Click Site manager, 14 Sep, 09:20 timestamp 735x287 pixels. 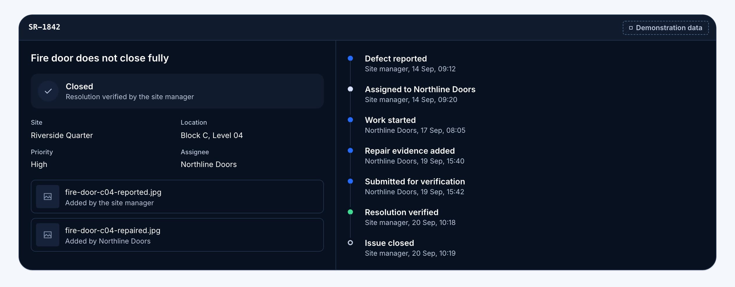point(411,100)
